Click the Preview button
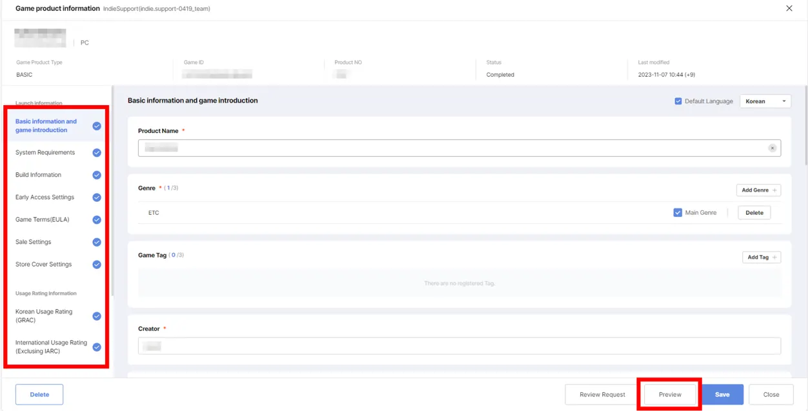The width and height of the screenshot is (808, 411). pyautogui.click(x=670, y=394)
